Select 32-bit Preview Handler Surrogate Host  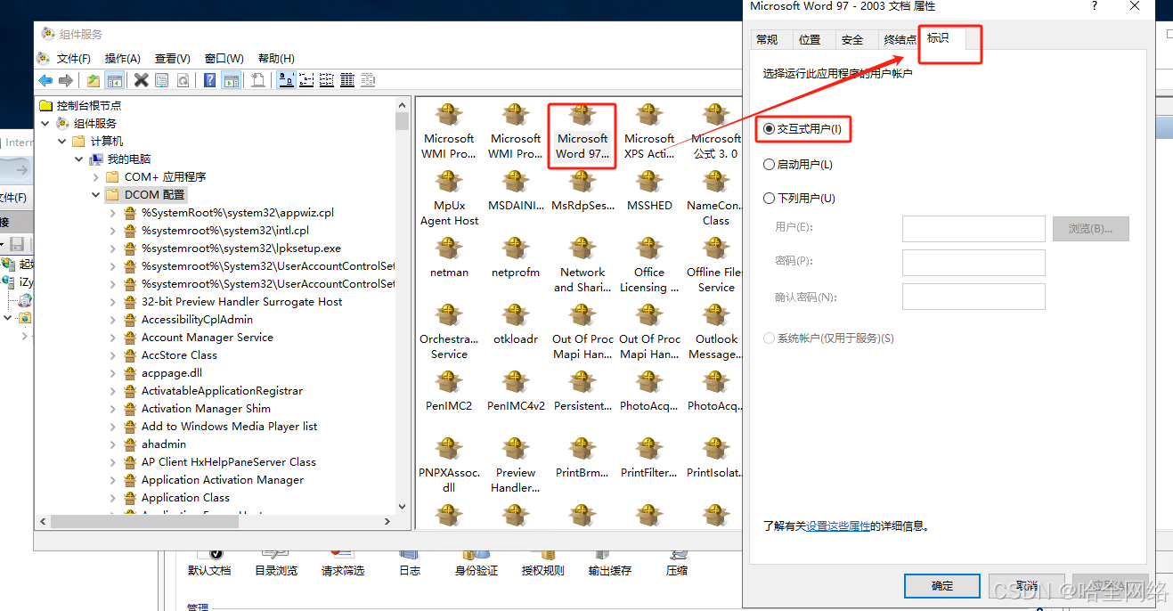[x=241, y=302]
